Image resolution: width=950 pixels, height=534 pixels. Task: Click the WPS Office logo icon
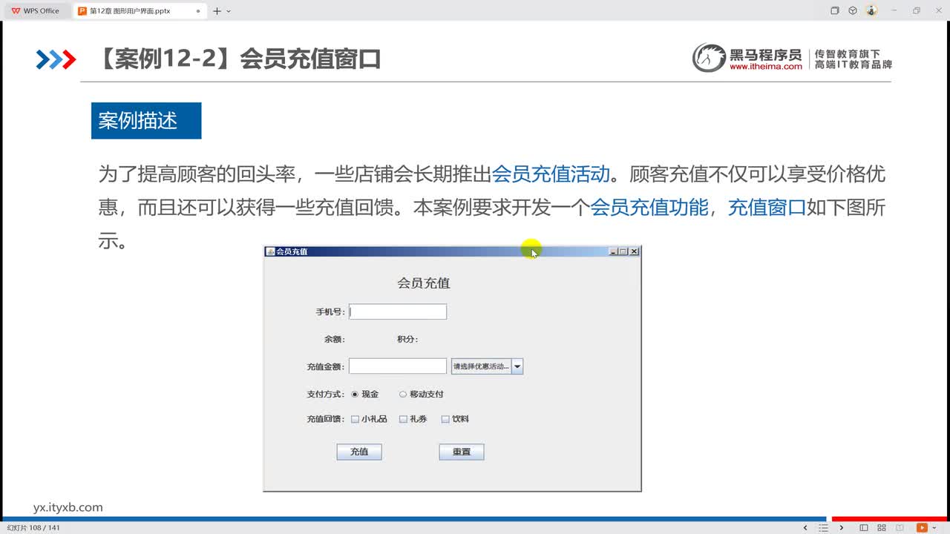coord(16,10)
